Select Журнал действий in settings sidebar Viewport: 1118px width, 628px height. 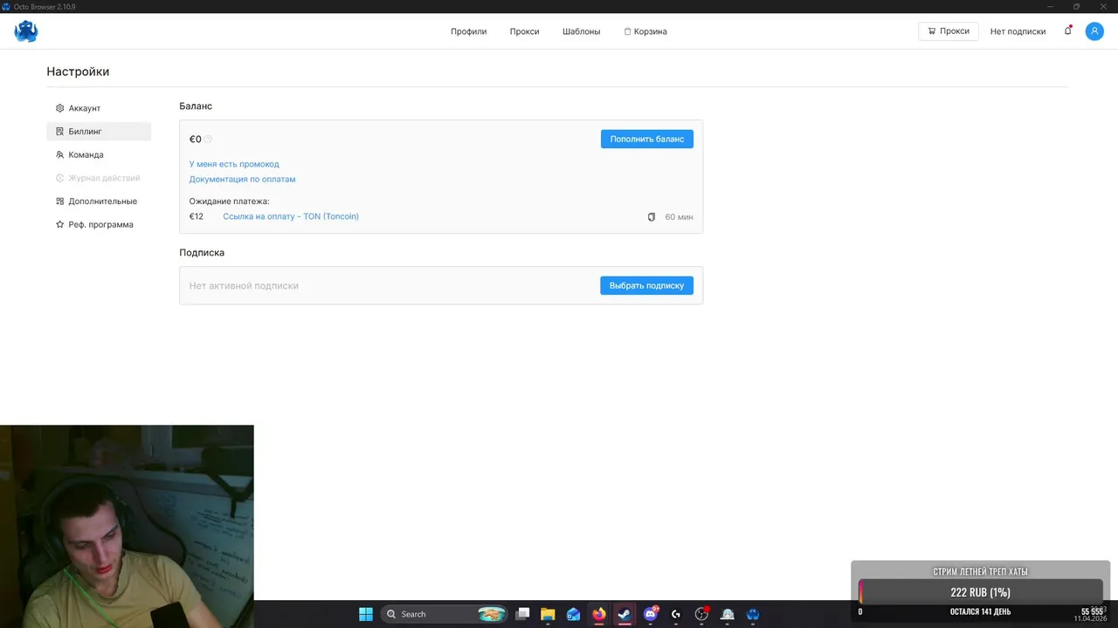point(99,178)
